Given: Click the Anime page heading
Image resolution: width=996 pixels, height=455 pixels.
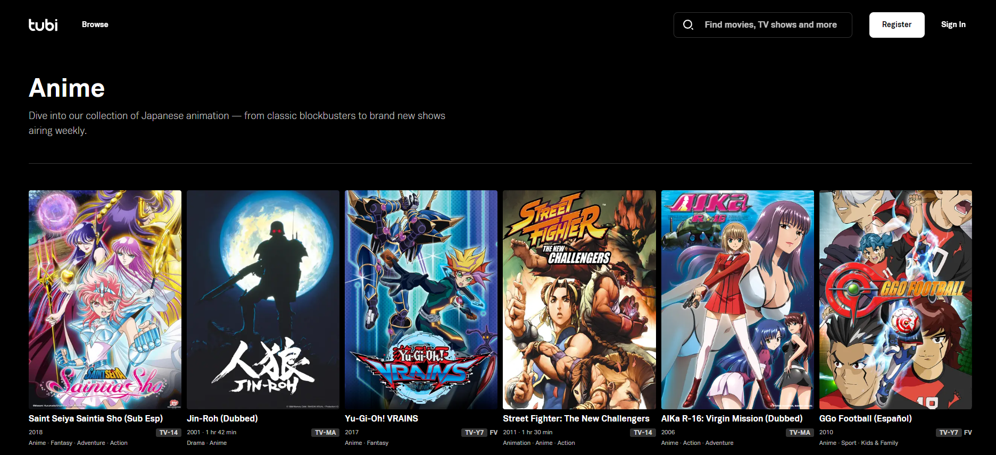Looking at the screenshot, I should click(x=67, y=88).
